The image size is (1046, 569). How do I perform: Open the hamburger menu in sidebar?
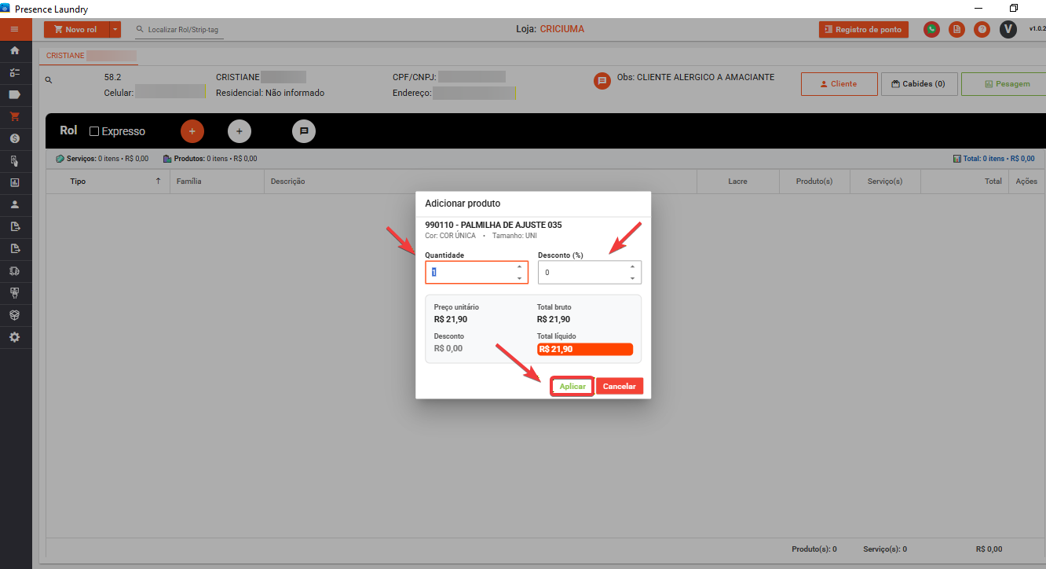coord(14,29)
